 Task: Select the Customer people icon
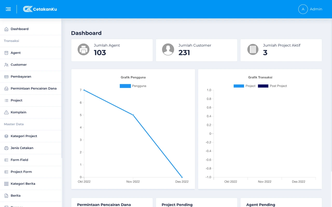(6, 65)
